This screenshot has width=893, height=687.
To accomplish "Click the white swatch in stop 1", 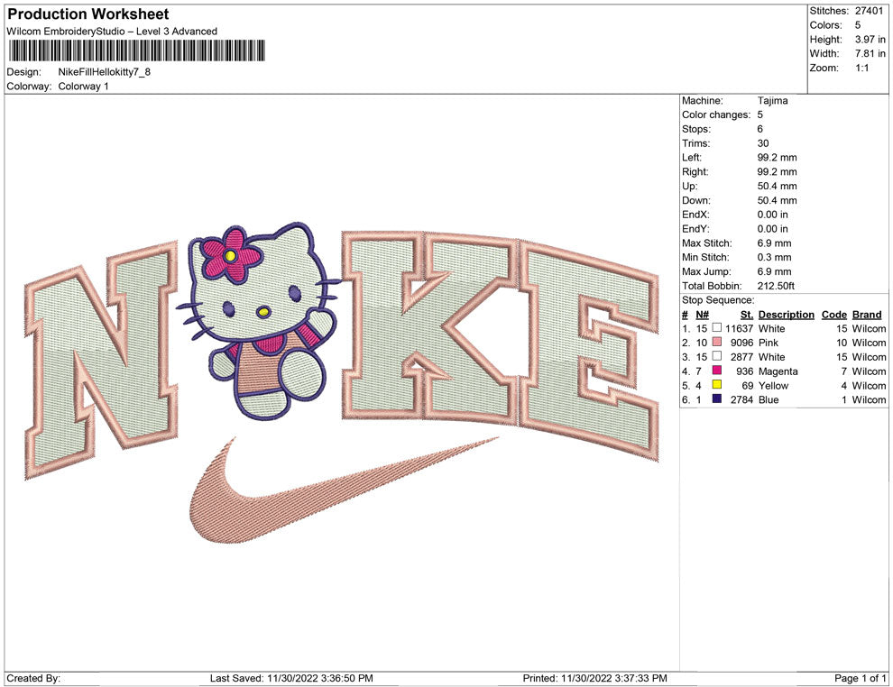I will coord(717,329).
